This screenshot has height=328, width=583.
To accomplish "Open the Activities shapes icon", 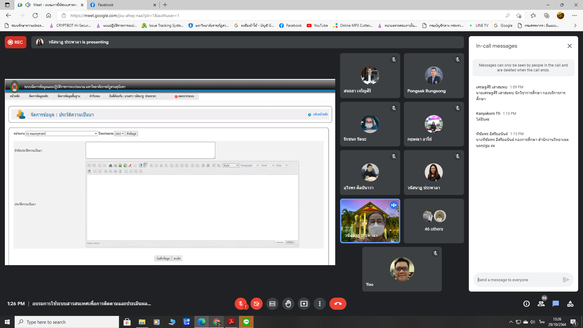I will pos(570,304).
